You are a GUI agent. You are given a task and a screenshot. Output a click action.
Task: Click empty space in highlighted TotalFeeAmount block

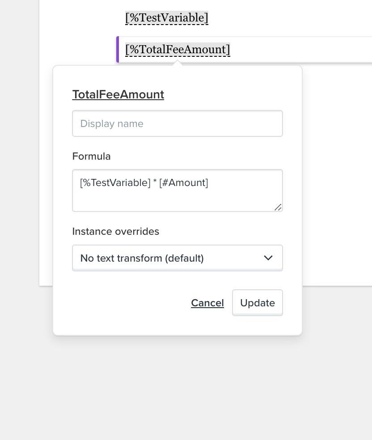click(x=300, y=49)
